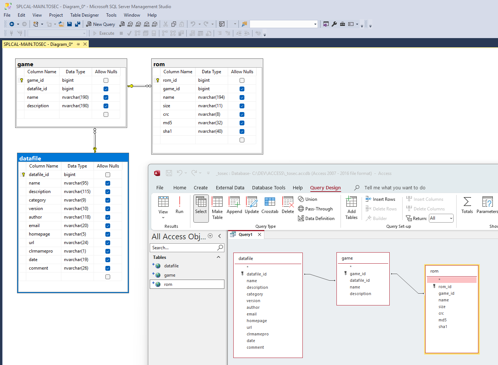
Task: Toggle Allow Nulls for rom rom_id
Action: [x=242, y=80]
